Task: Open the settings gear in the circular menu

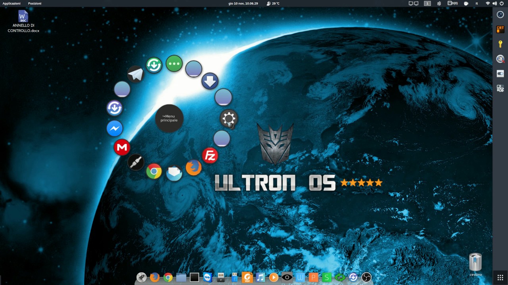Action: (x=229, y=118)
